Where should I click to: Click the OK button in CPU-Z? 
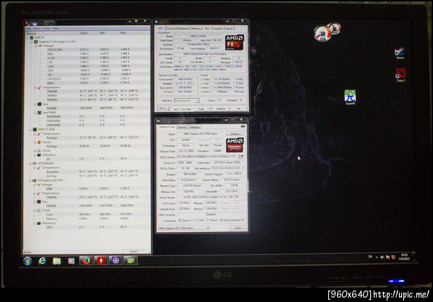[x=239, y=109]
